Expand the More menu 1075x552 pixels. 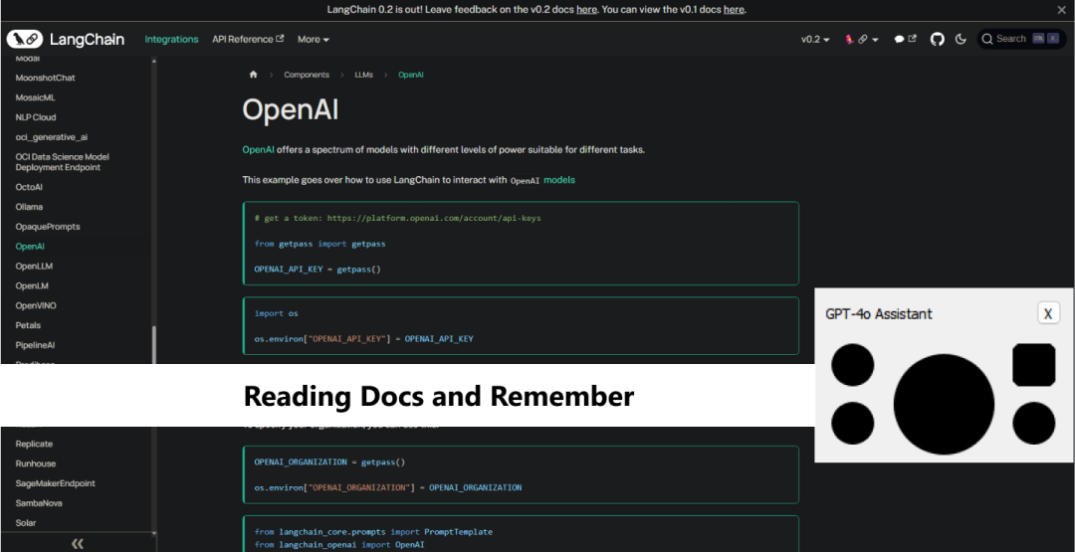tap(314, 39)
